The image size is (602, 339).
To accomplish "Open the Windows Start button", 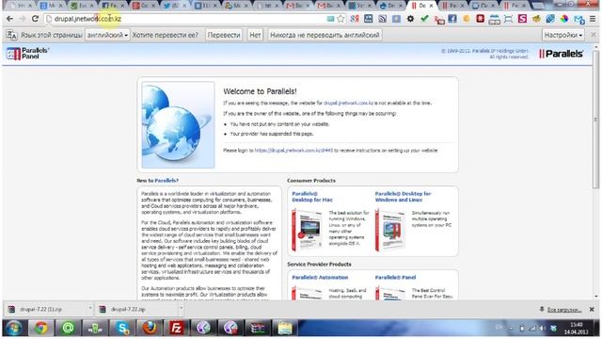I will pos(14,329).
